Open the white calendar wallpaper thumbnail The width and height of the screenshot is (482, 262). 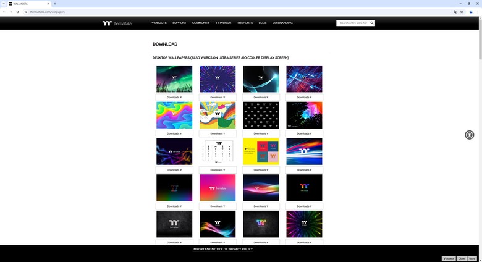click(218, 151)
